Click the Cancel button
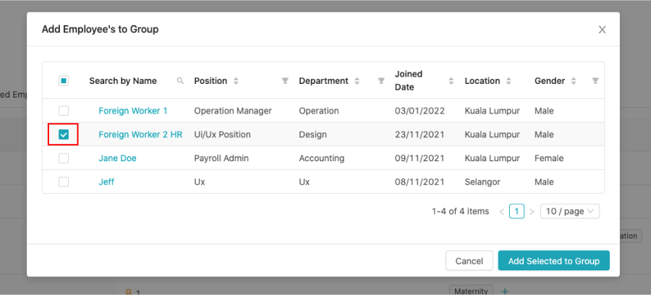Image resolution: width=651 pixels, height=295 pixels. [x=469, y=260]
